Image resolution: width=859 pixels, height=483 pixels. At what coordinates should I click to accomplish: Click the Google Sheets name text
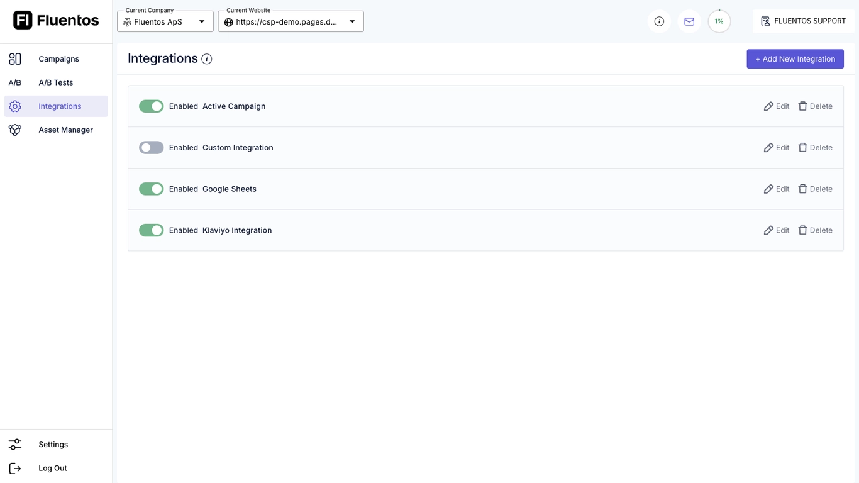tap(230, 189)
